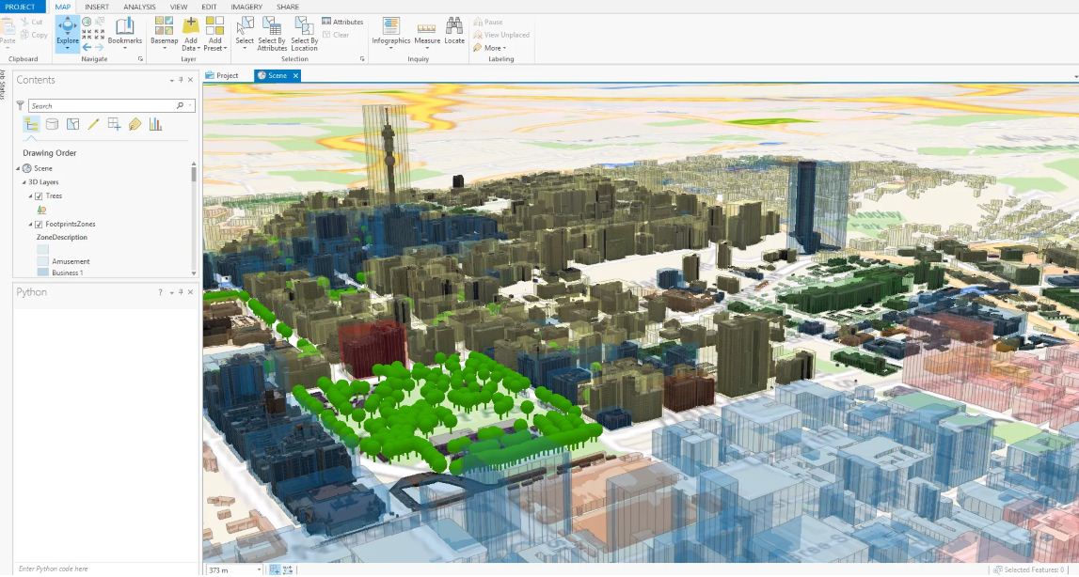Click the Add Preset icon
Viewport: 1079px width, 577px height.
(214, 26)
